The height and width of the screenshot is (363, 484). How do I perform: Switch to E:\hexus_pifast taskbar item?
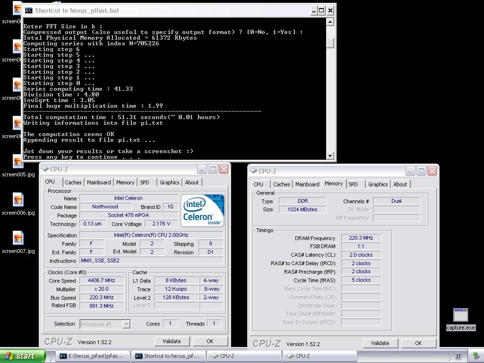pos(93,356)
